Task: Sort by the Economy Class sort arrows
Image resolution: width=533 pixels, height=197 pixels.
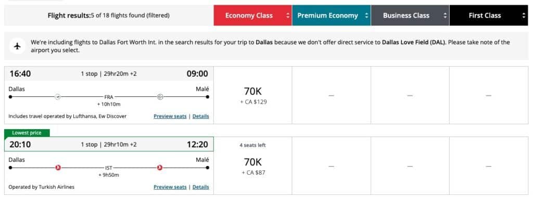Action: click(x=288, y=15)
